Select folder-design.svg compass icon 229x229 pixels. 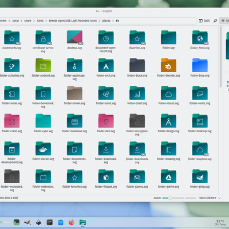168,121
